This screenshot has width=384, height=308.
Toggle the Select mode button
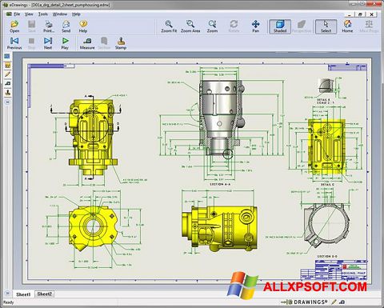326,26
